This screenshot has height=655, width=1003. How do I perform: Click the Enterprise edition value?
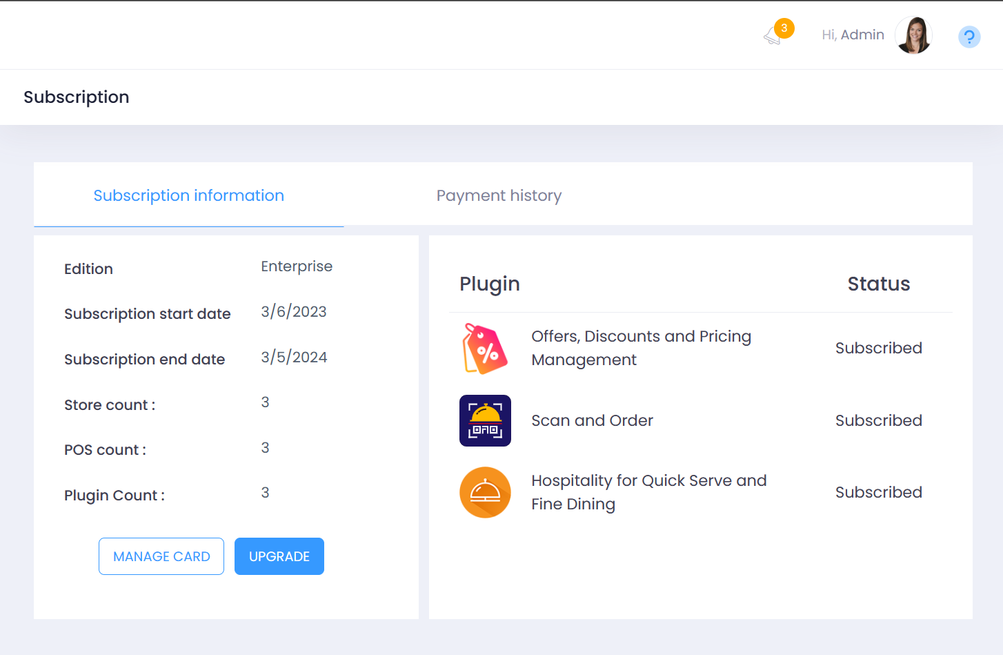coord(297,266)
